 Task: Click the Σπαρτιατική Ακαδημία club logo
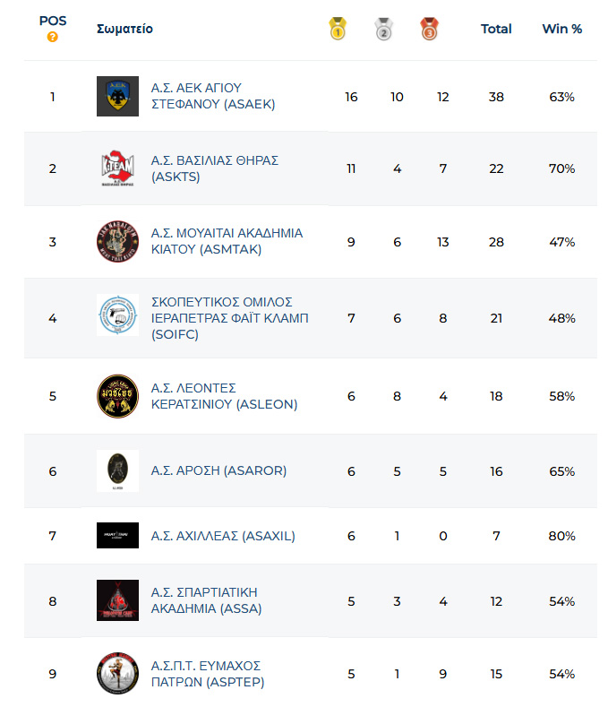click(x=117, y=600)
